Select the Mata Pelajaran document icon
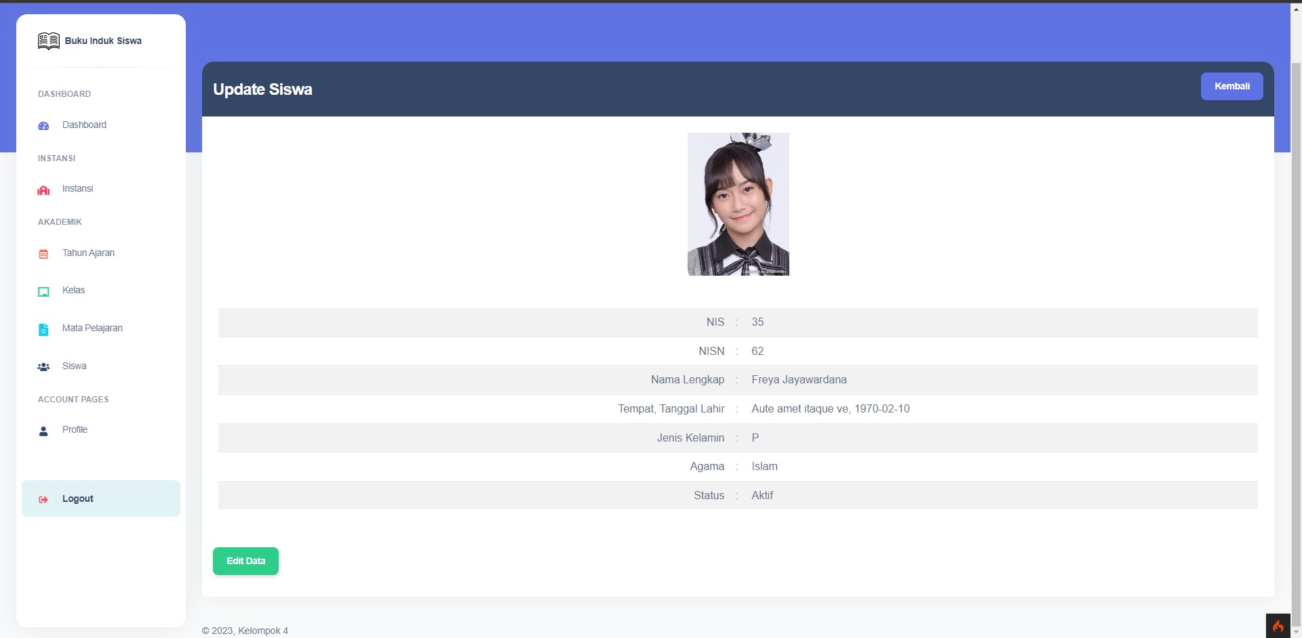Screen dimensions: 1302x638 pyautogui.click(x=43, y=329)
